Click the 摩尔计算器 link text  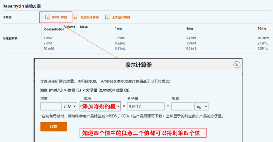pos(60,17)
